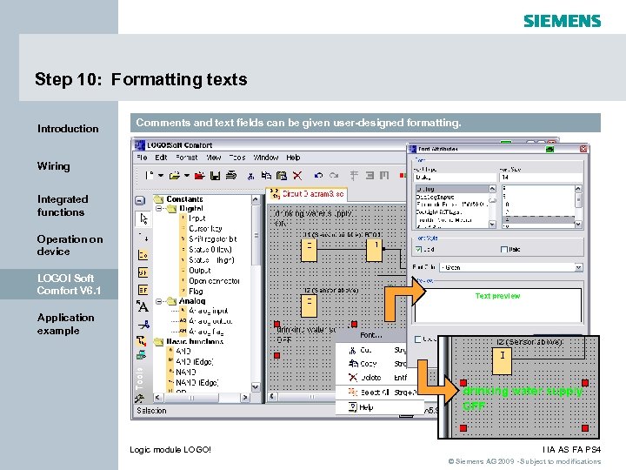
Task: Switch to Circuit Diagram3 tab
Action: click(x=307, y=194)
